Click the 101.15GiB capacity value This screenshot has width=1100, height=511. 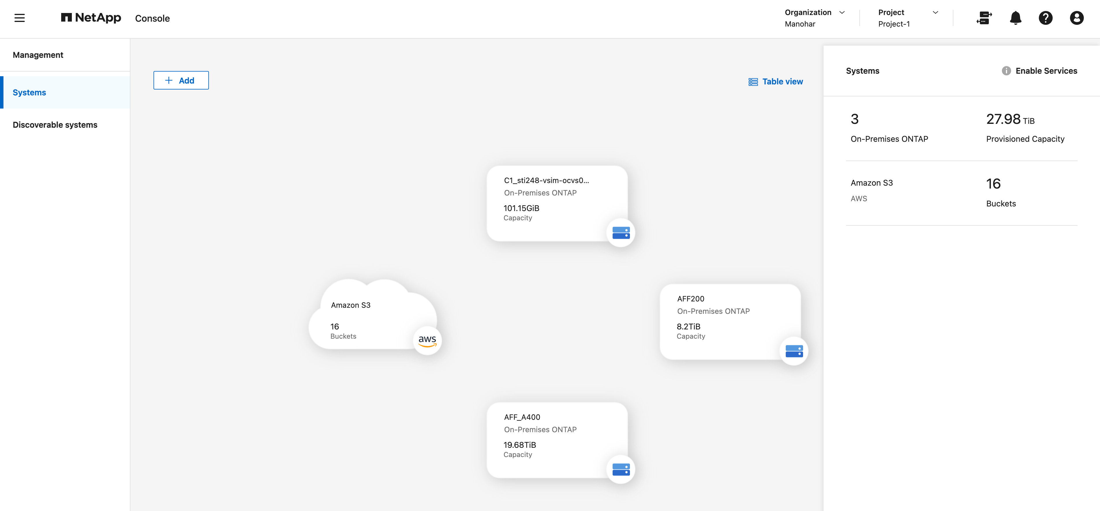pos(521,208)
